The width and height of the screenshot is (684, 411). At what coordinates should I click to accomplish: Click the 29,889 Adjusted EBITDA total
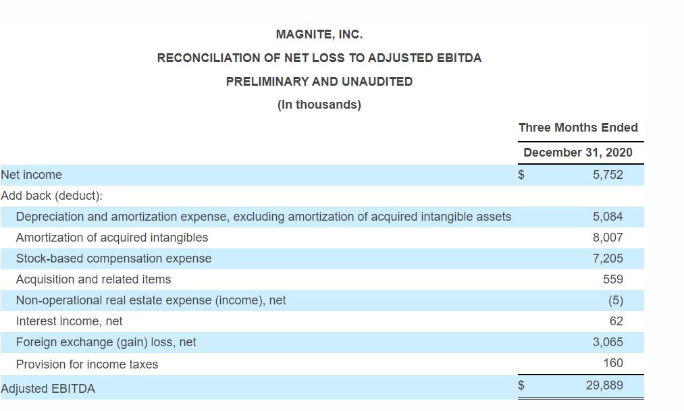tap(605, 385)
